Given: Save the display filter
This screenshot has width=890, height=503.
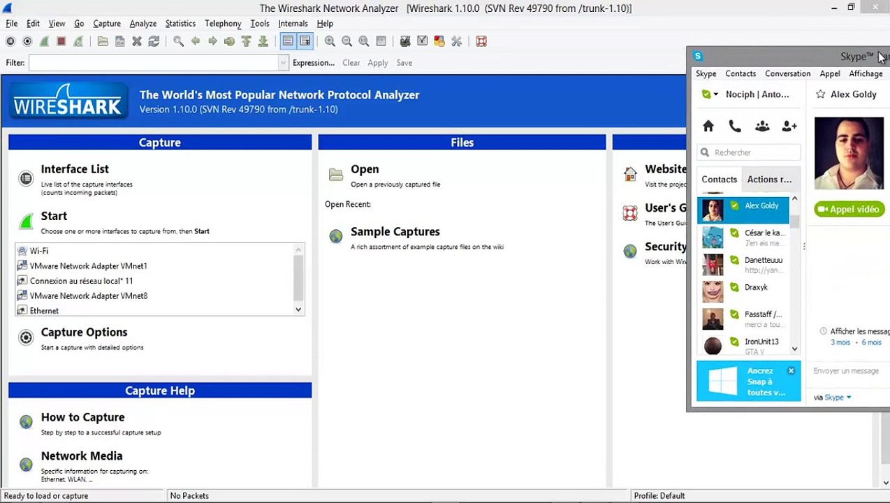Looking at the screenshot, I should [404, 63].
